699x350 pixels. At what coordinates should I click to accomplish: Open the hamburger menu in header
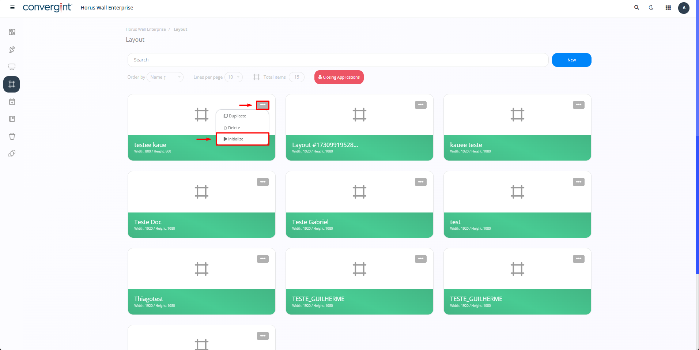point(12,7)
